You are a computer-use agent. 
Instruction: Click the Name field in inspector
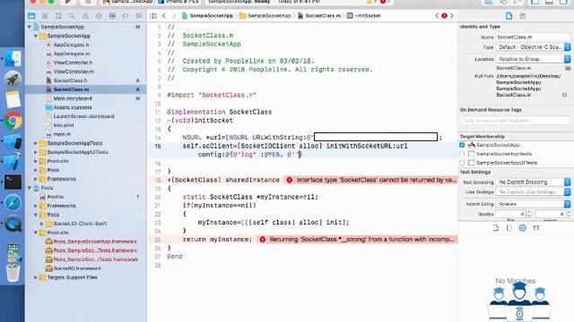tap(534, 37)
